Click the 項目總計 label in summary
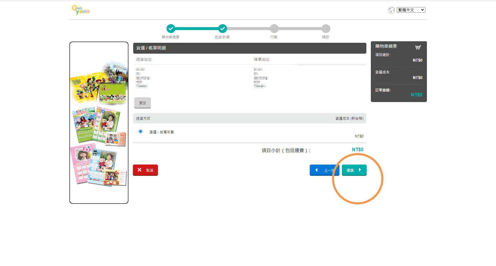The image size is (496, 266). coord(383,55)
